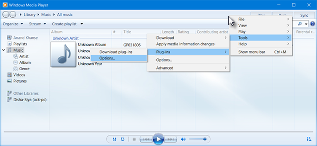
Task: Sort by the Title column header
Action: (x=141, y=32)
